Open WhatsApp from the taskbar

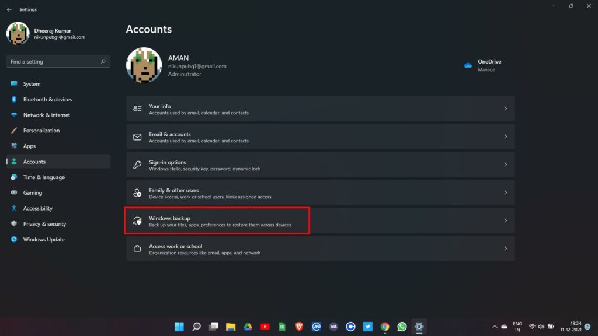click(401, 327)
